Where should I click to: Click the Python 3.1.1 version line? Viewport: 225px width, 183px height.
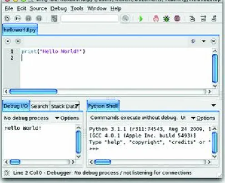(x=150, y=129)
